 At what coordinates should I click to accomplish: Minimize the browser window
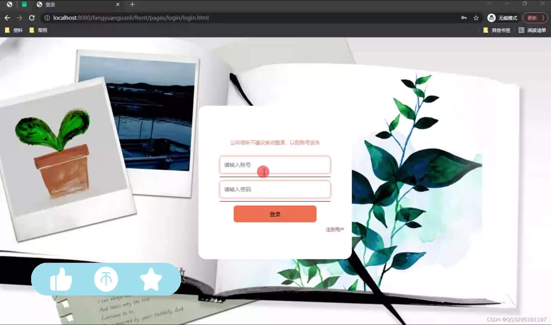pos(507,4)
